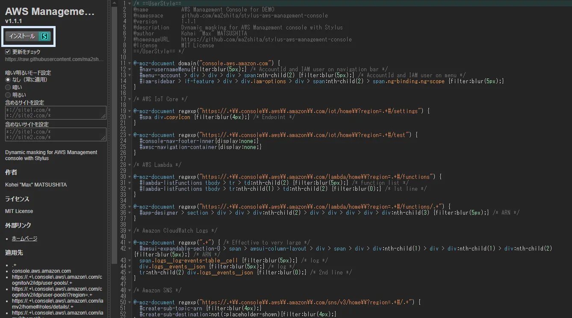Toggle the 更新をチェック checkbox
The image size is (572, 318).
click(8, 52)
